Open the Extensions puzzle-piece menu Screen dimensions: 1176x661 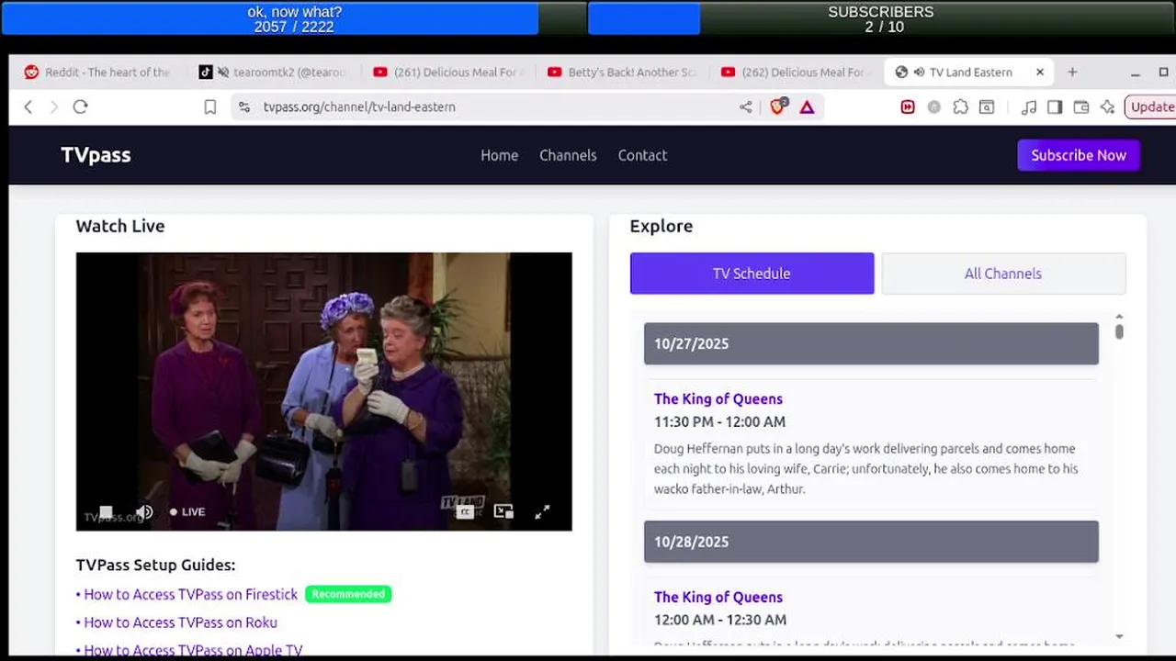pos(960,106)
